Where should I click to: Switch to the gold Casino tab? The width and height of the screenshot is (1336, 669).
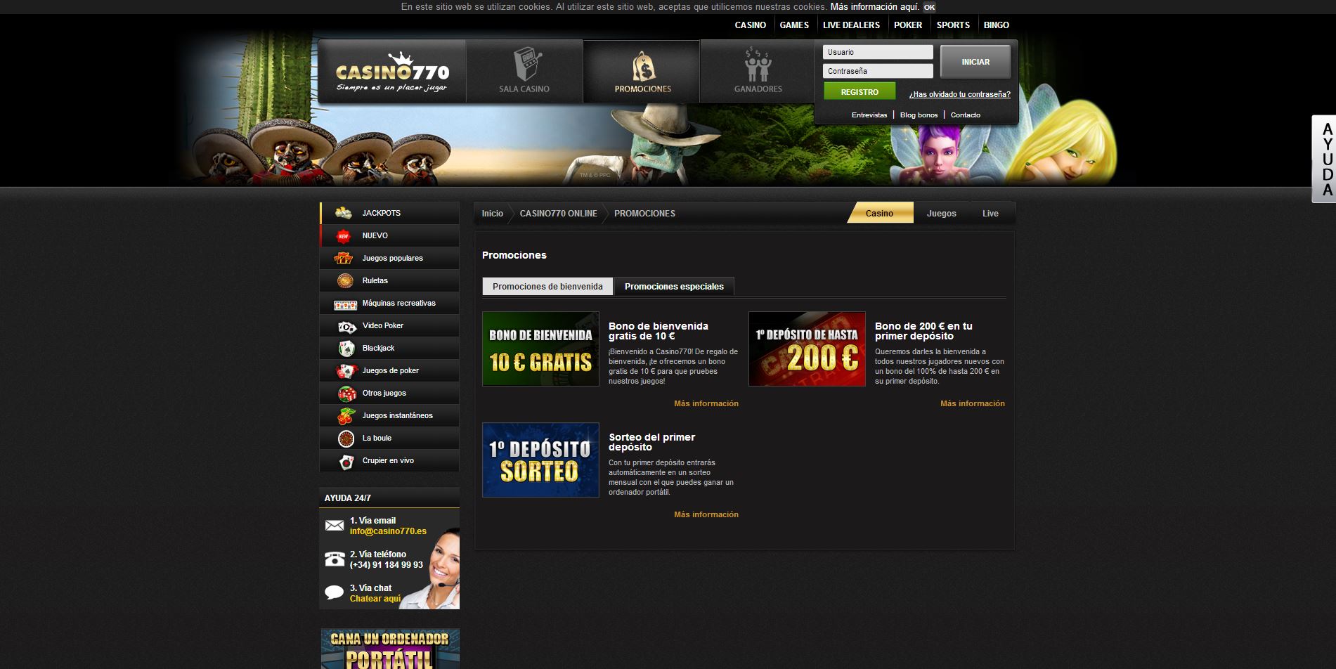880,213
